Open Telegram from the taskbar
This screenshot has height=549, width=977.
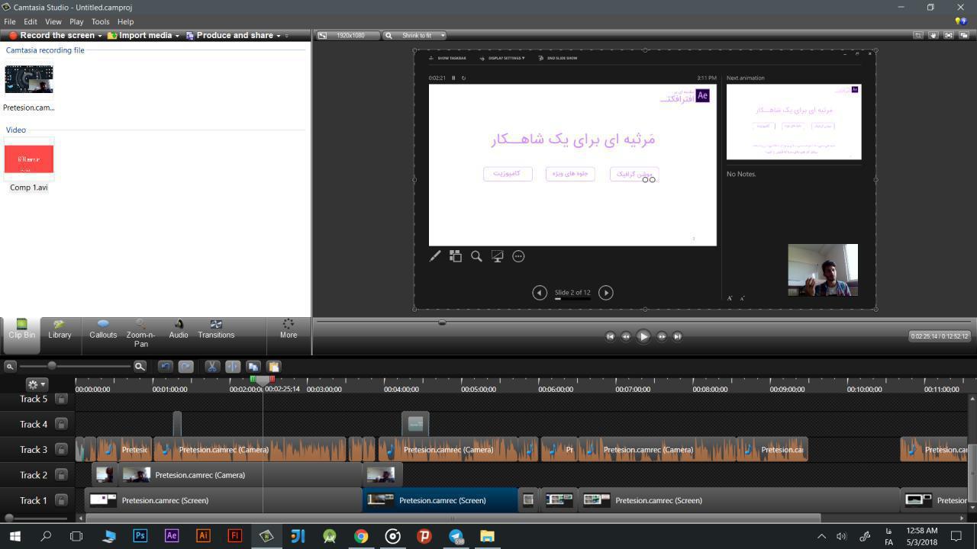456,536
